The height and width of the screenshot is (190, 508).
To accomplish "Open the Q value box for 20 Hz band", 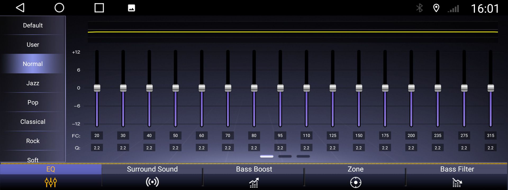I will click(x=97, y=148).
